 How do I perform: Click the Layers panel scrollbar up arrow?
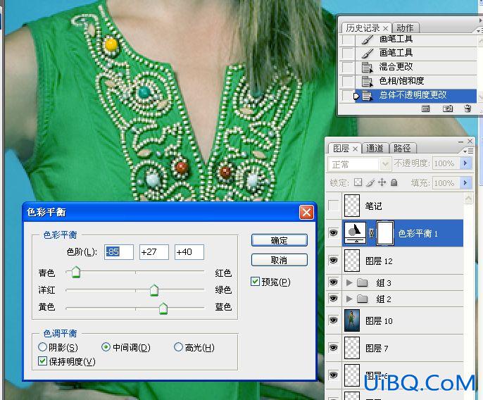(468, 198)
